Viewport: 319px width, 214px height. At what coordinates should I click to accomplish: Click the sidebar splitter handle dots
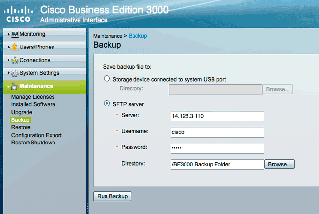(x=87, y=207)
